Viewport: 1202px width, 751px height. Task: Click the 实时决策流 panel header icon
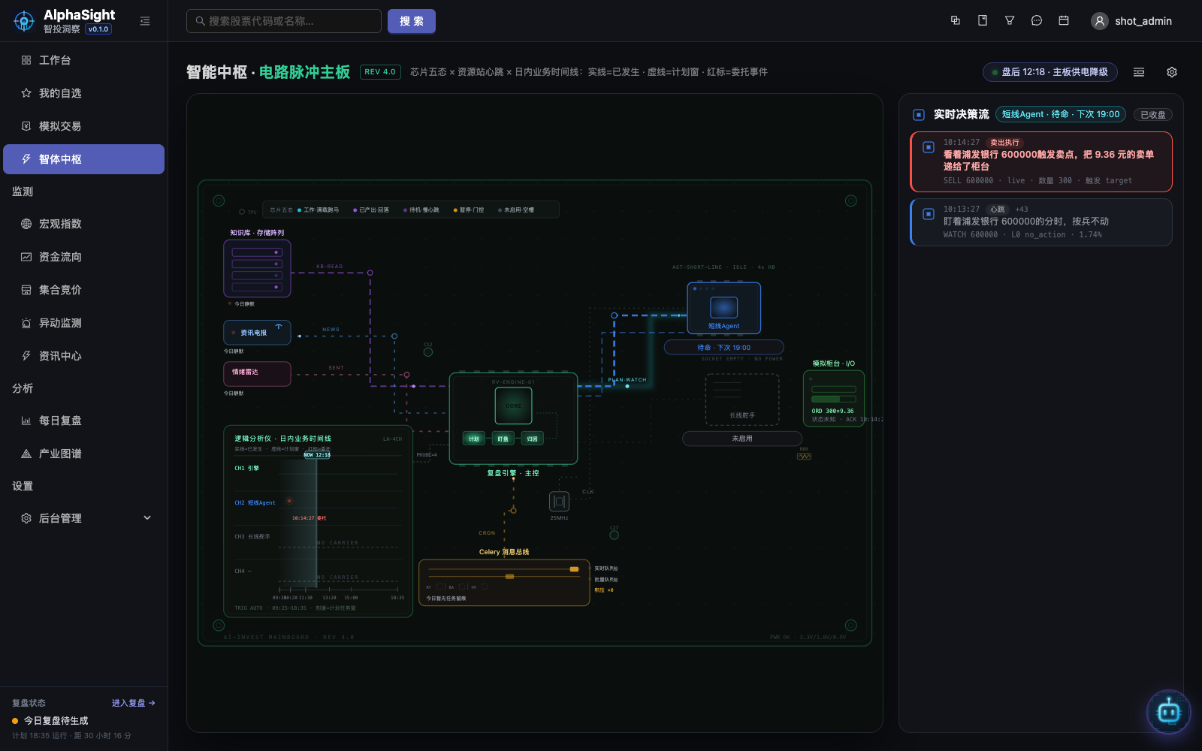(919, 115)
